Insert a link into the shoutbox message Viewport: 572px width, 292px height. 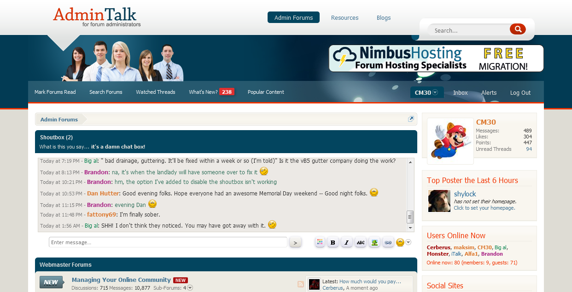click(388, 242)
